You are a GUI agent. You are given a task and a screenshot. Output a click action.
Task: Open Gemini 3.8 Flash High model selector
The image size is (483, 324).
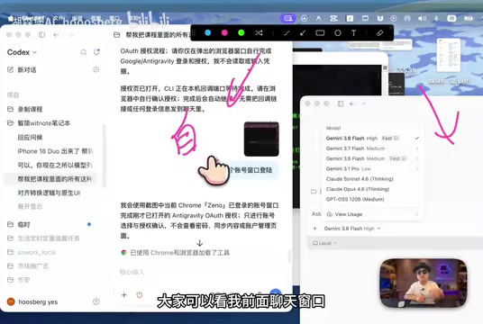[x=352, y=229]
